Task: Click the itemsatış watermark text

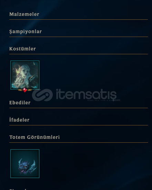Action: click(x=86, y=94)
